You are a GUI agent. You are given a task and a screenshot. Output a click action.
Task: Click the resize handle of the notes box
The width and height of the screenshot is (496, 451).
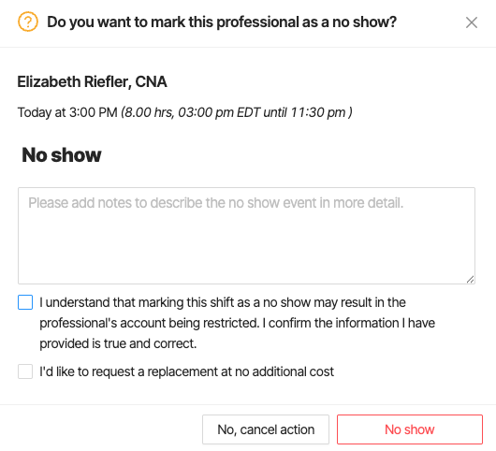[x=470, y=279]
